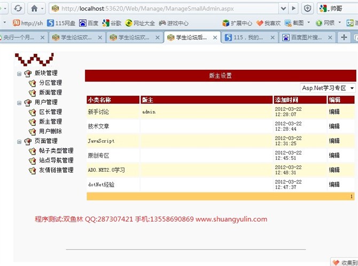Click the browser refresh icon
The width and height of the screenshot is (358, 266).
click(x=18, y=9)
